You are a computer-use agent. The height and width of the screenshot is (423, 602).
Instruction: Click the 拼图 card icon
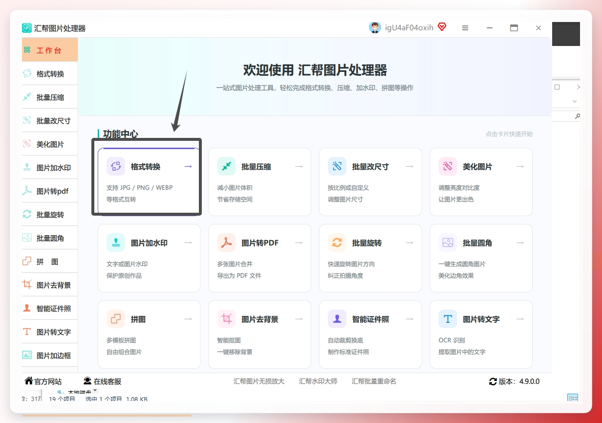116,319
